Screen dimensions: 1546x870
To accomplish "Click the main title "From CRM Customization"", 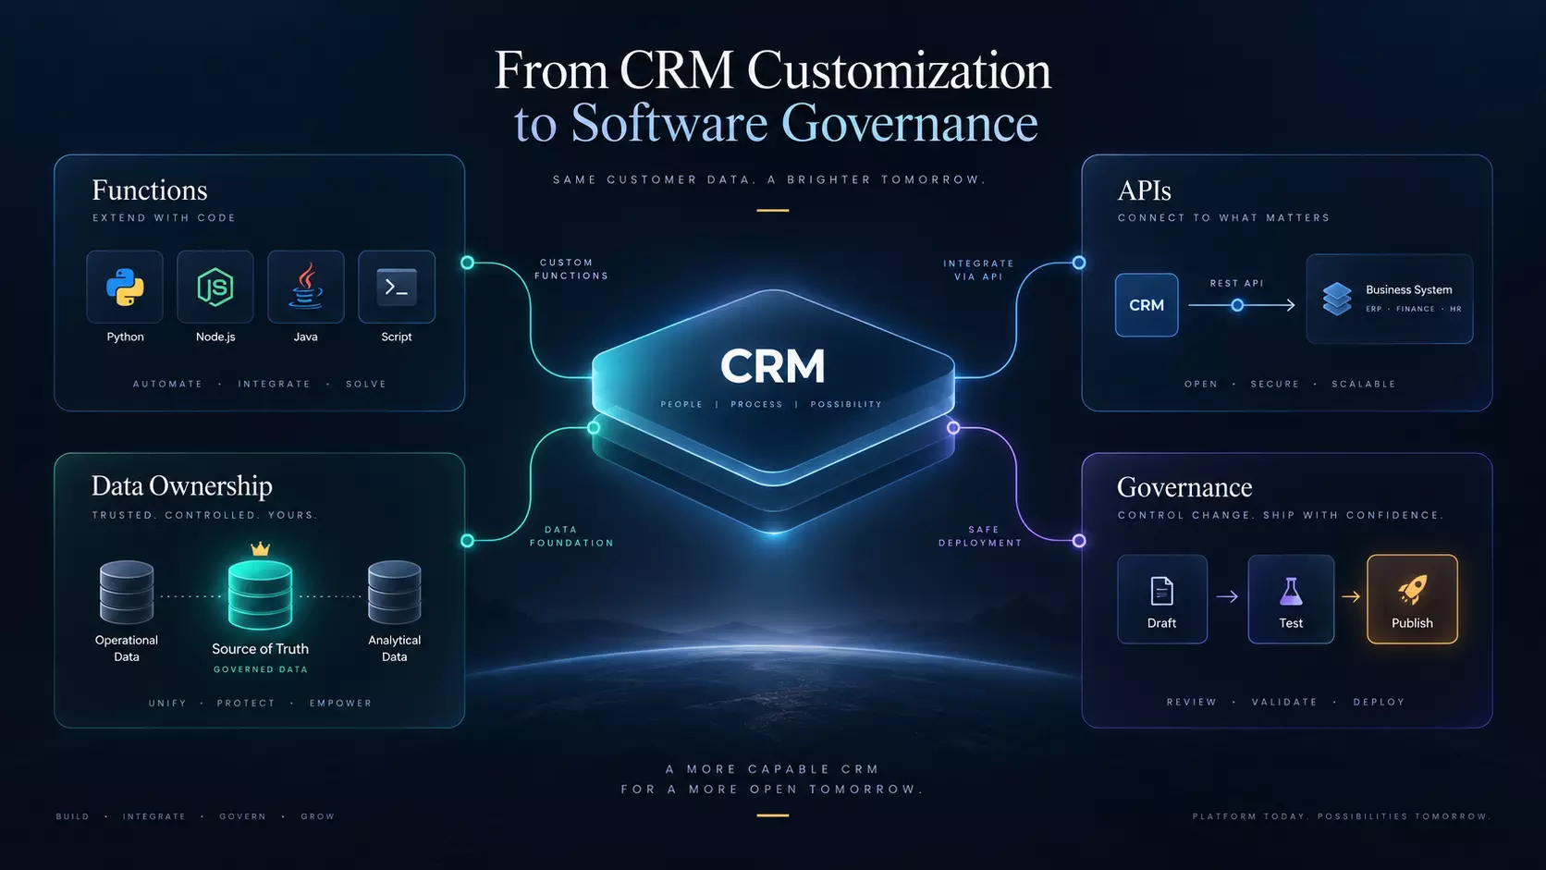I will (773, 70).
